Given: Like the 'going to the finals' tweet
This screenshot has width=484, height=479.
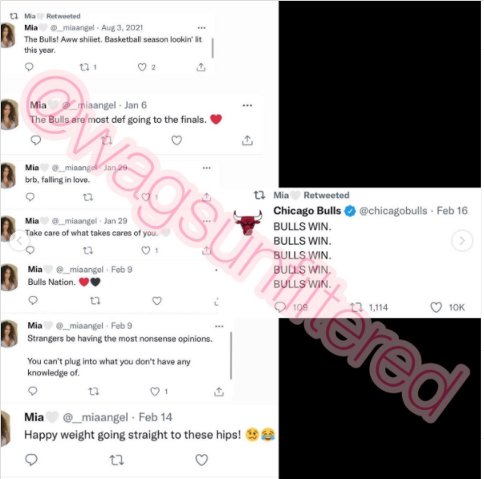Looking at the screenshot, I should pyautogui.click(x=177, y=140).
